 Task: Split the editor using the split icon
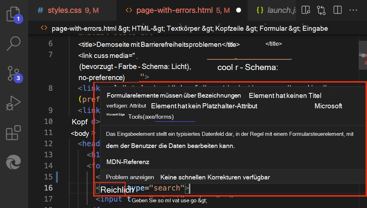(337, 10)
